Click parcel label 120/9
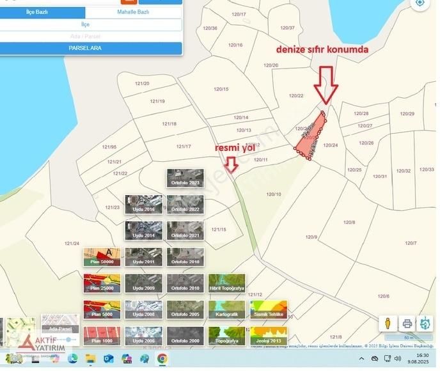This screenshot has width=440, height=371. (x=311, y=237)
